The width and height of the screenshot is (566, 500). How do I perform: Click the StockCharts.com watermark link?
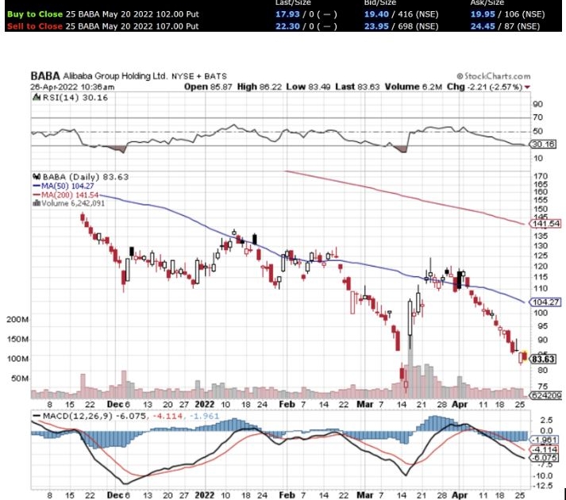click(494, 76)
